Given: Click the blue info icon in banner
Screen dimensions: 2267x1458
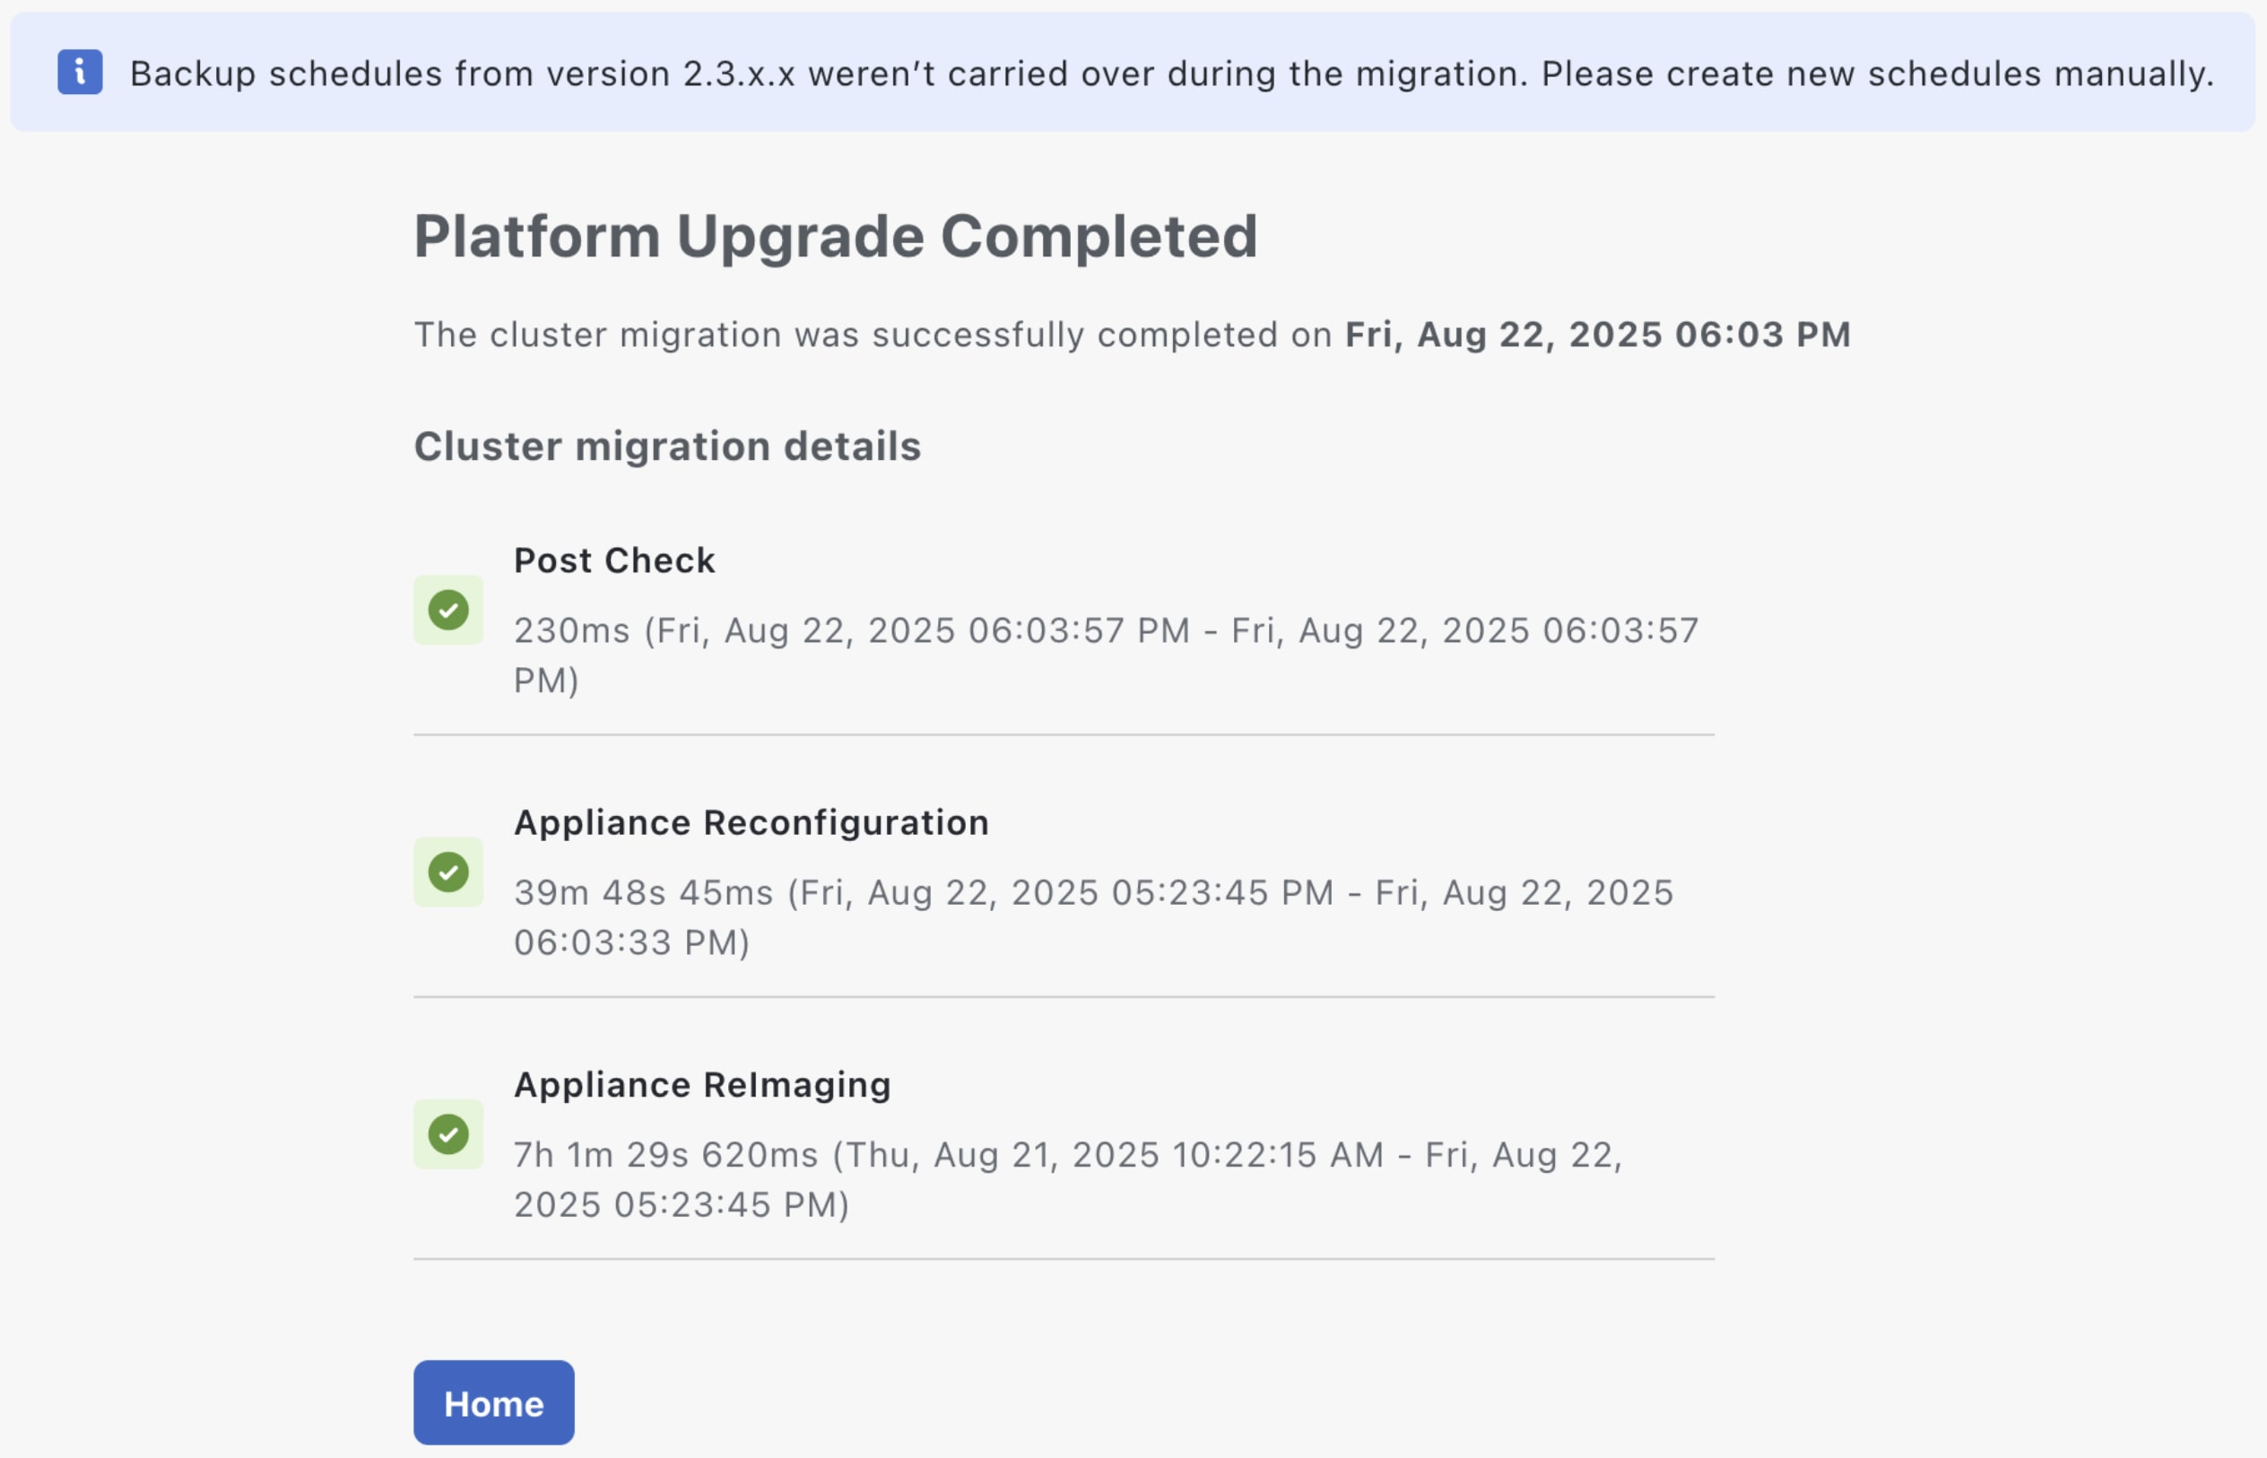Looking at the screenshot, I should click(x=80, y=72).
